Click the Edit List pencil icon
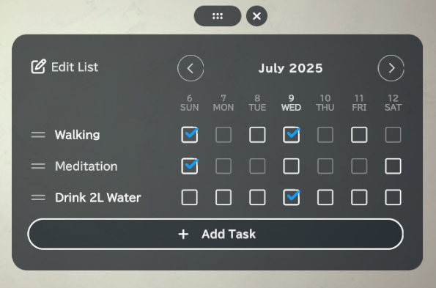 click(38, 67)
